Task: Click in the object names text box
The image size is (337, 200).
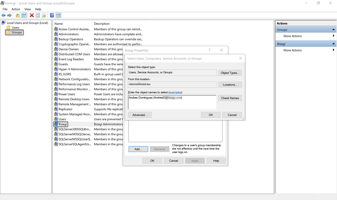Action: (172, 102)
